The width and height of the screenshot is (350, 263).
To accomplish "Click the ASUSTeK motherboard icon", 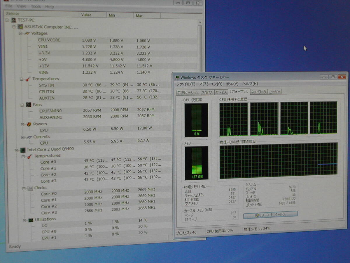I will [x=20, y=27].
